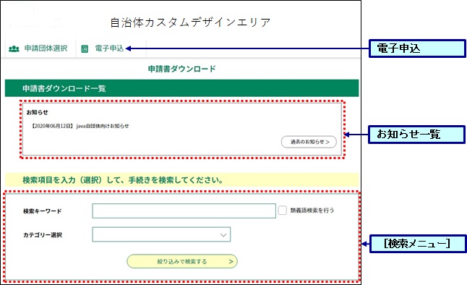Expand the カテゴリー選択 dropdown
This screenshot has width=467, height=285.
click(x=161, y=234)
